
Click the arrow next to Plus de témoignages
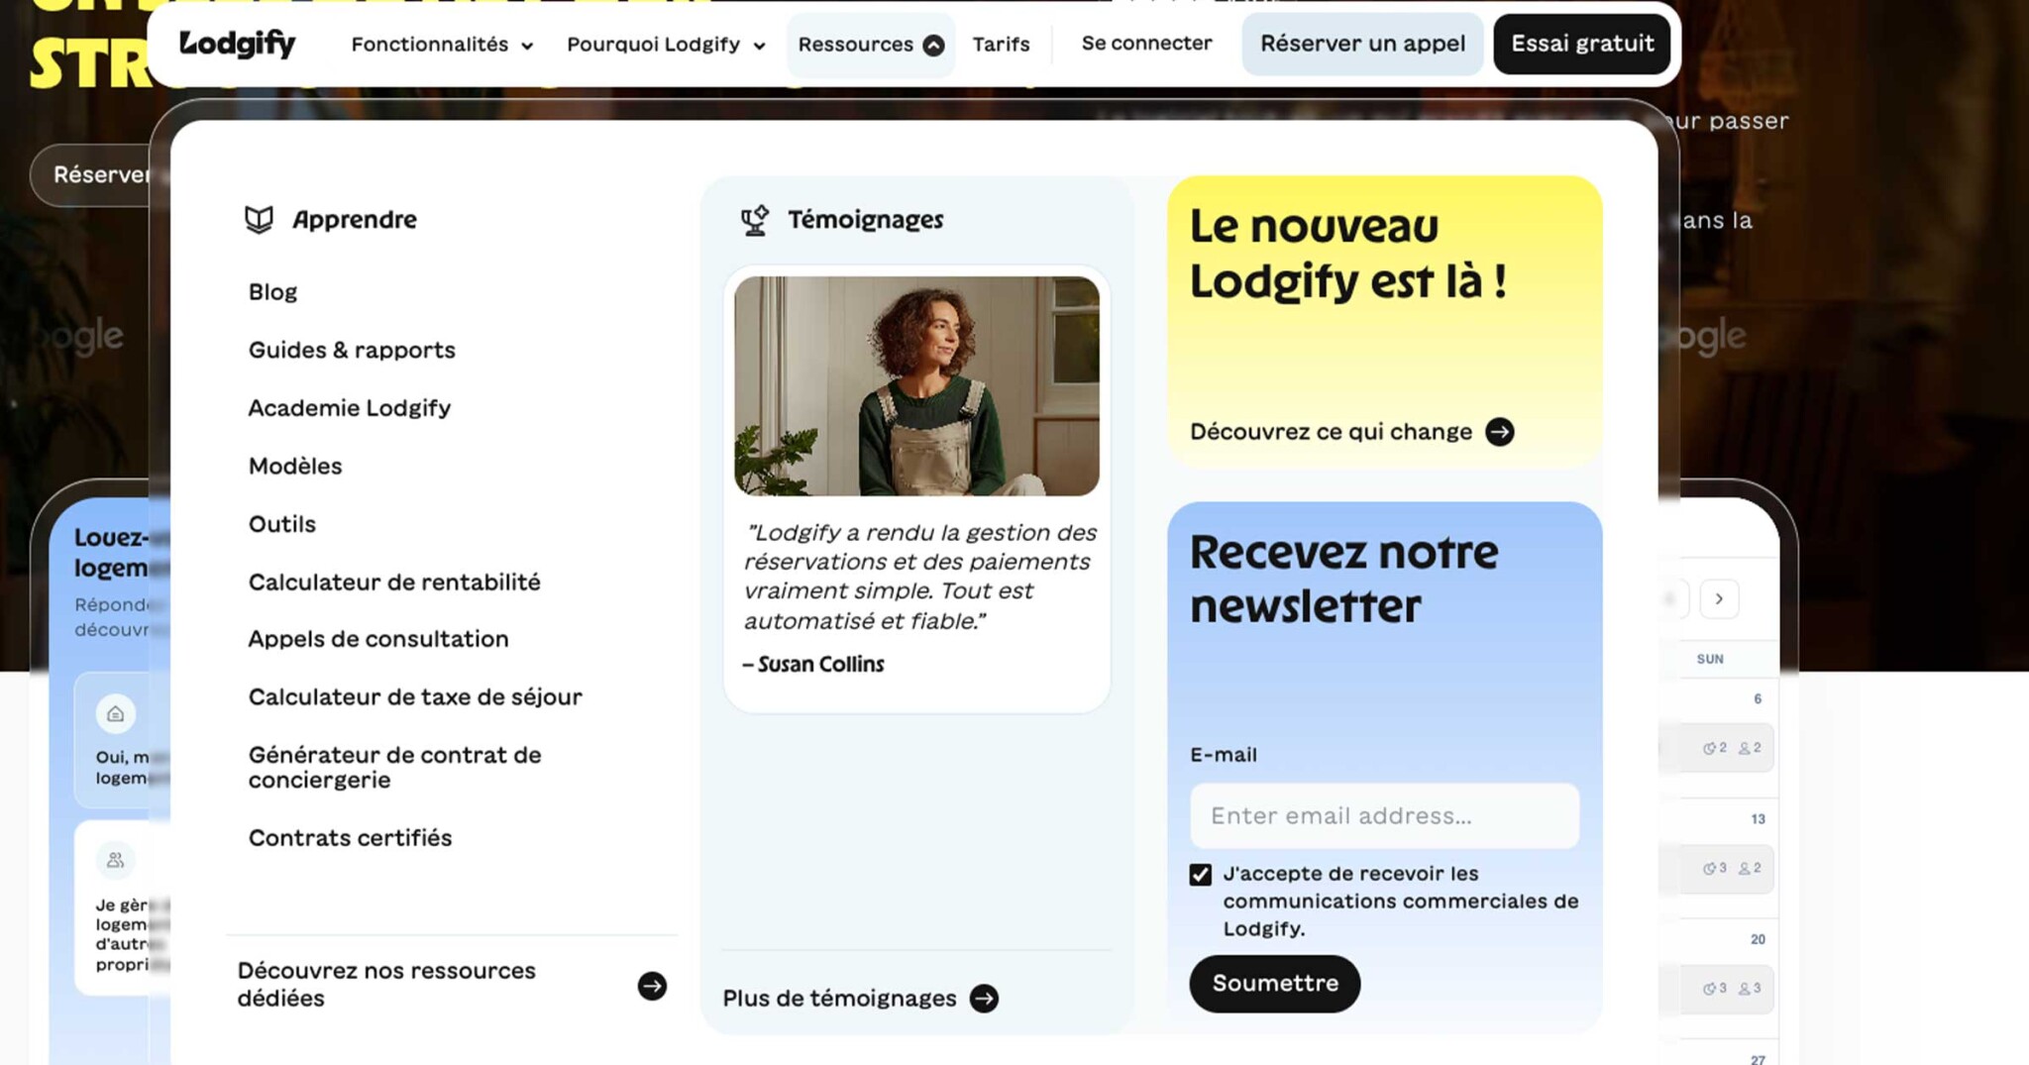[984, 998]
